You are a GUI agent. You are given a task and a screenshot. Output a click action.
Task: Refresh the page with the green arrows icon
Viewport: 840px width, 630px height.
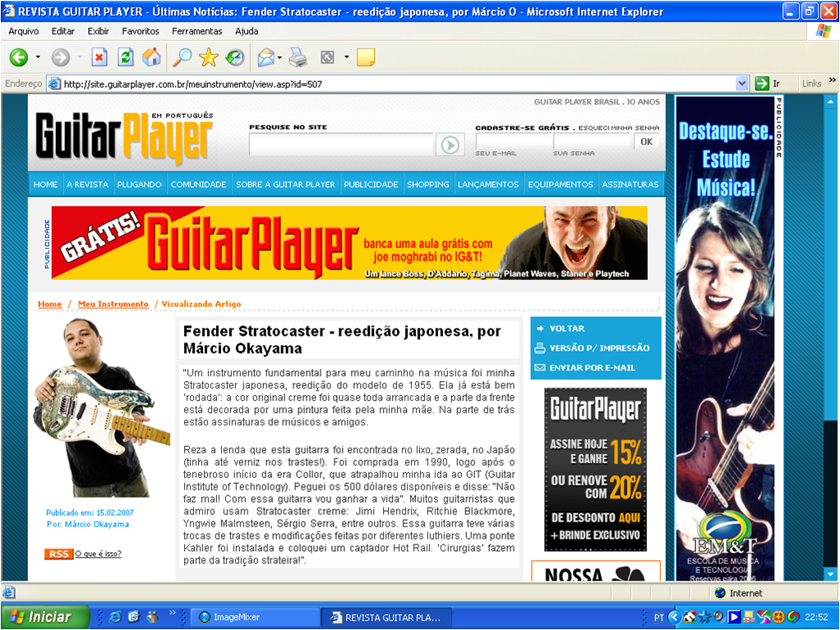click(126, 57)
